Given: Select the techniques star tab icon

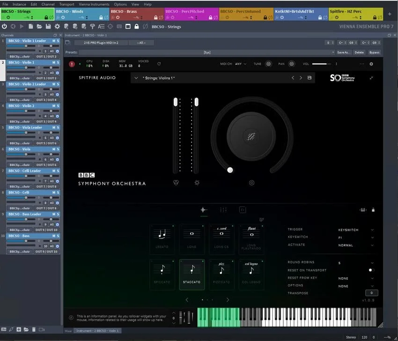Looking at the screenshot, I should (x=204, y=210).
